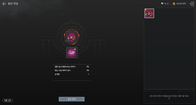Click the 옵션 변경 page title
This screenshot has width=196, height=105.
[13, 4]
